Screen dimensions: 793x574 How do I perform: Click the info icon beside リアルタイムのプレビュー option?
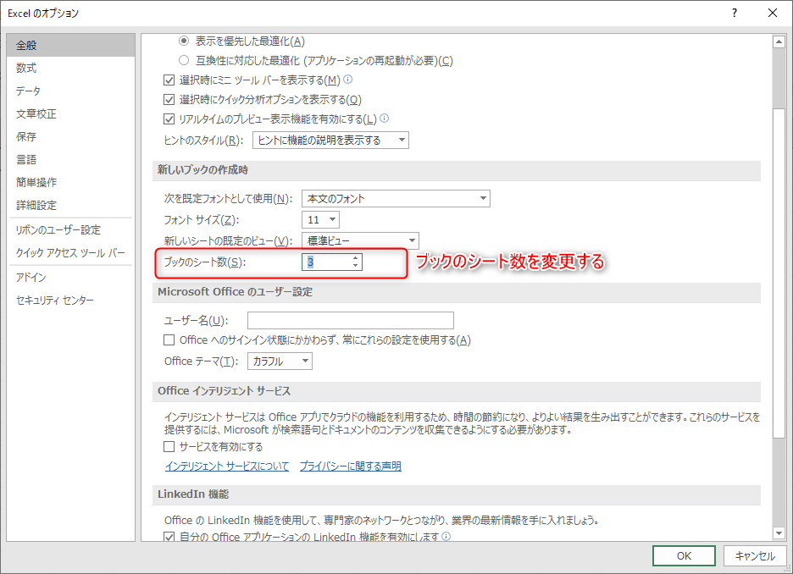pyautogui.click(x=385, y=119)
